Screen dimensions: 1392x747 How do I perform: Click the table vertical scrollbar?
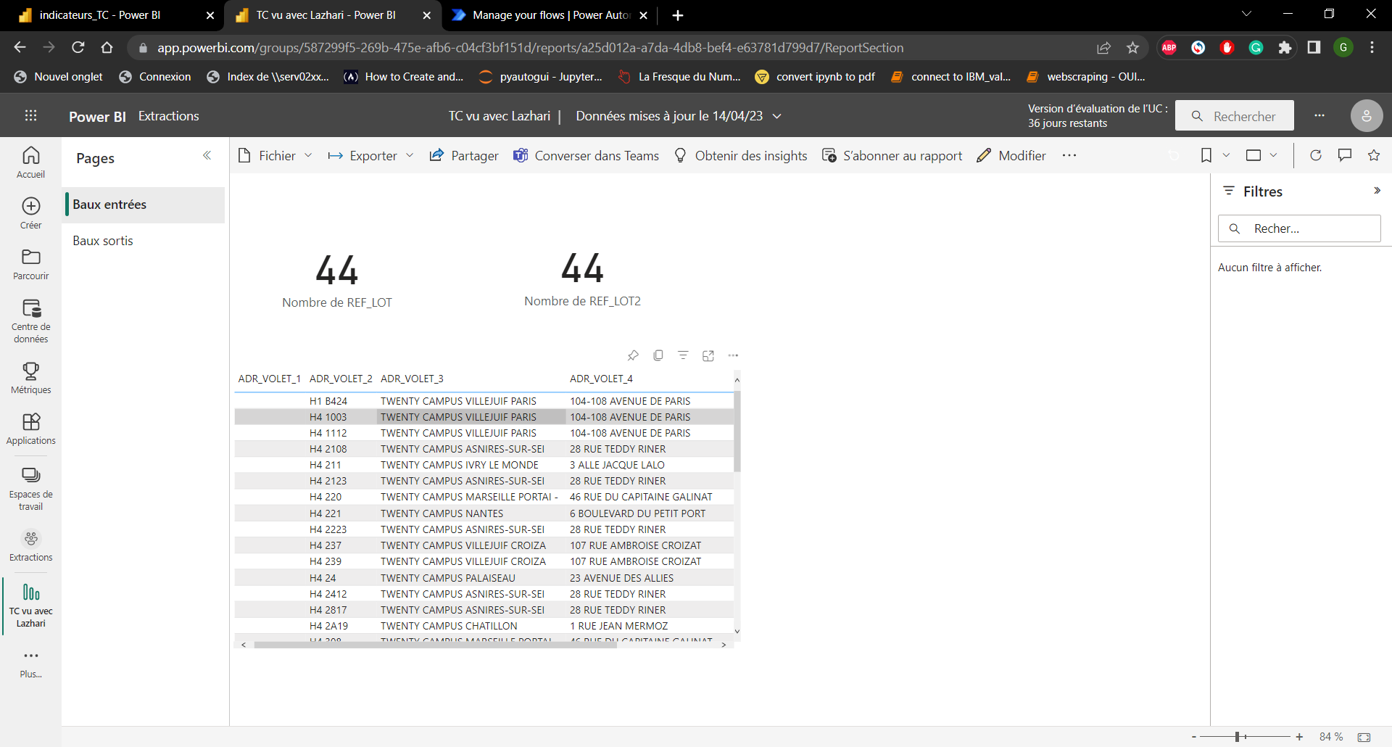737,432
